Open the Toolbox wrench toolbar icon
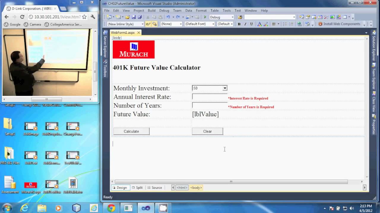The height and width of the screenshot is (213, 380). point(326,17)
